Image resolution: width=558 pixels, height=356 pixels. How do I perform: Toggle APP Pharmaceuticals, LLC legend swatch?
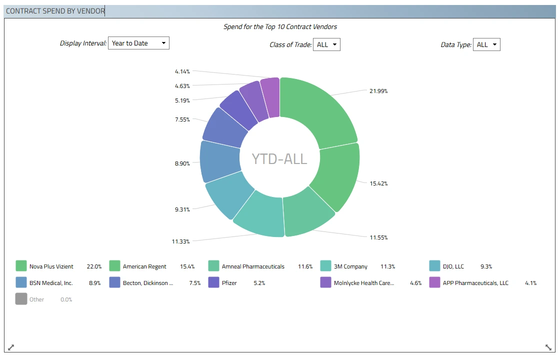click(x=434, y=282)
